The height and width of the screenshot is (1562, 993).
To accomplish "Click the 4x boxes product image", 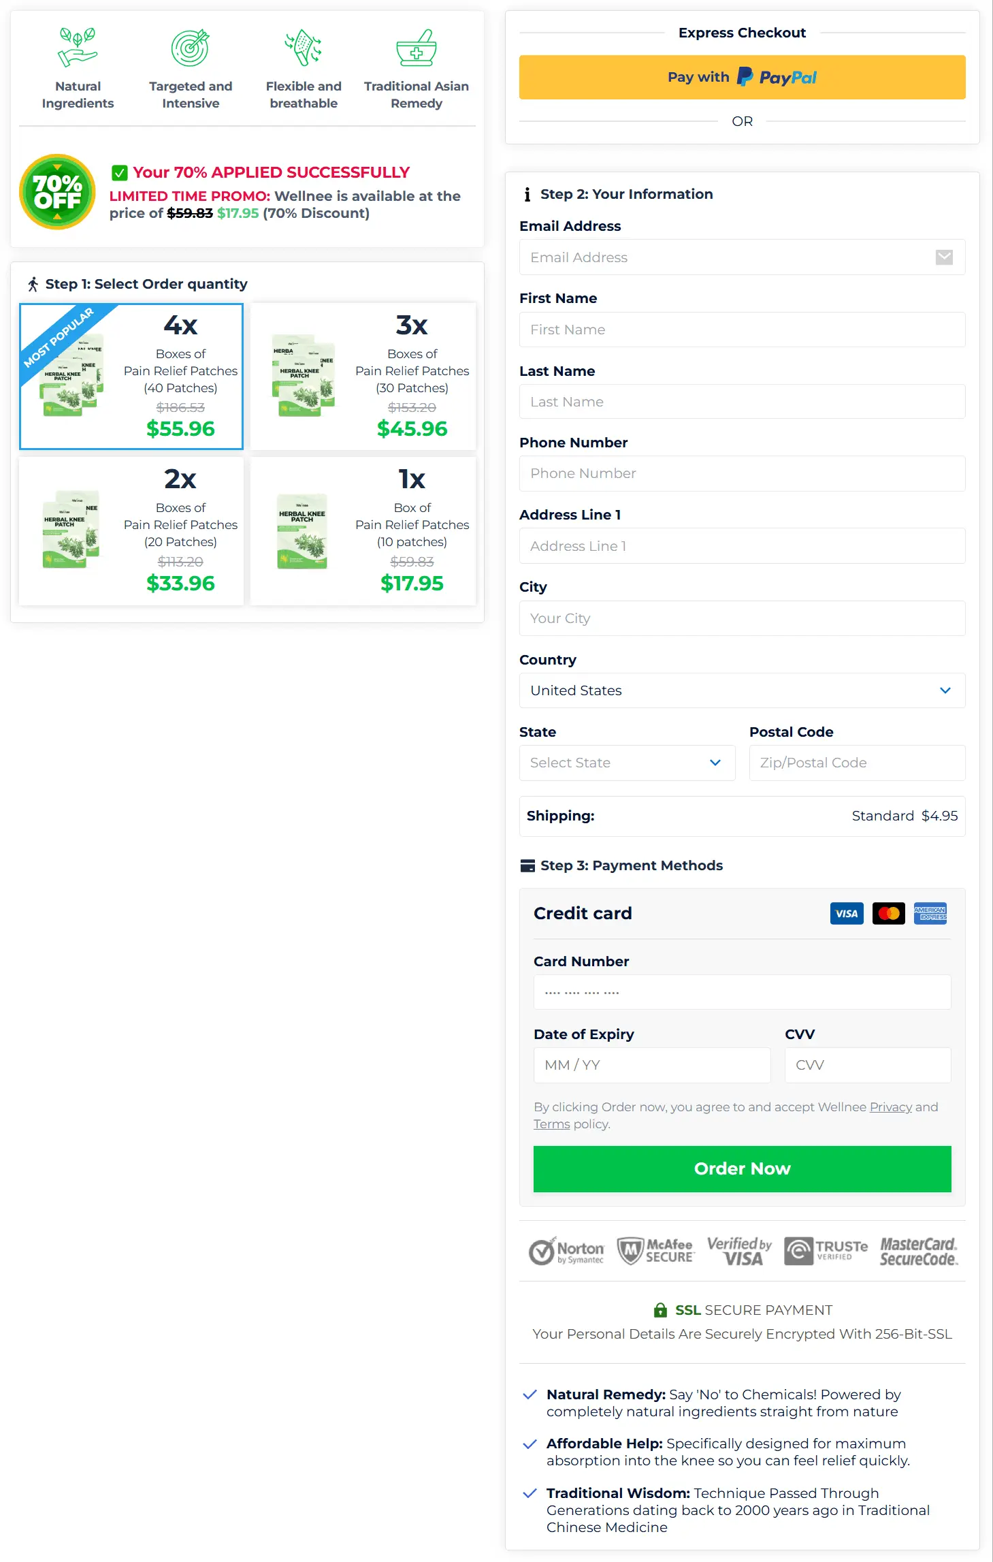I will 71,374.
